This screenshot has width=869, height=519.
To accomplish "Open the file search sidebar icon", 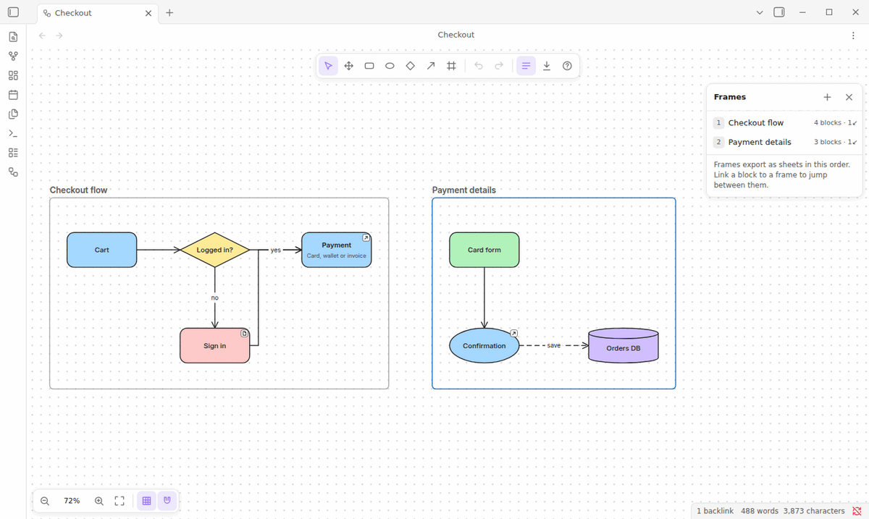I will tap(13, 37).
